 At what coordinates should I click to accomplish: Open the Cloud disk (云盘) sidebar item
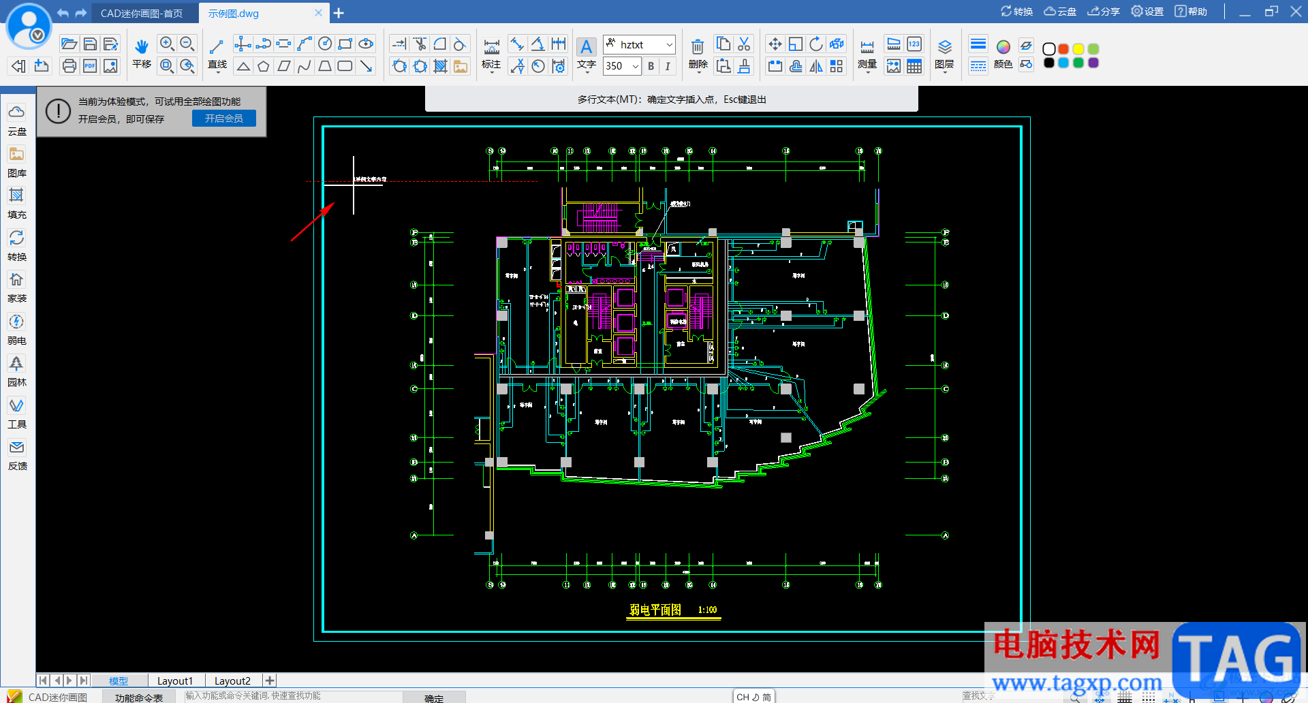17,120
